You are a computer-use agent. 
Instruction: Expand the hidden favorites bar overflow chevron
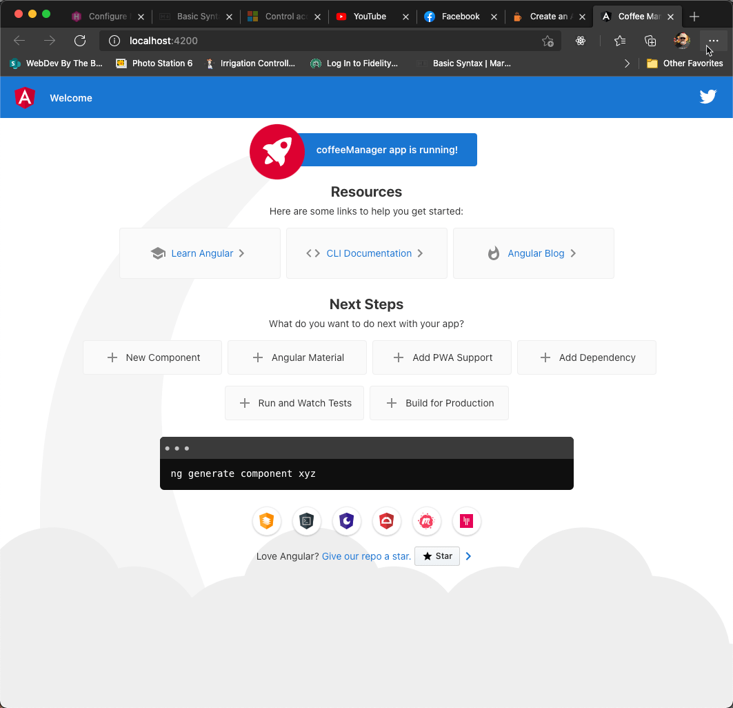(627, 63)
